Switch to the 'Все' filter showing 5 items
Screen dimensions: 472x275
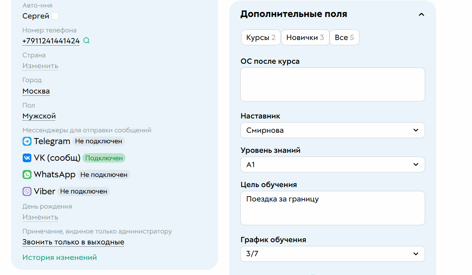click(x=344, y=37)
